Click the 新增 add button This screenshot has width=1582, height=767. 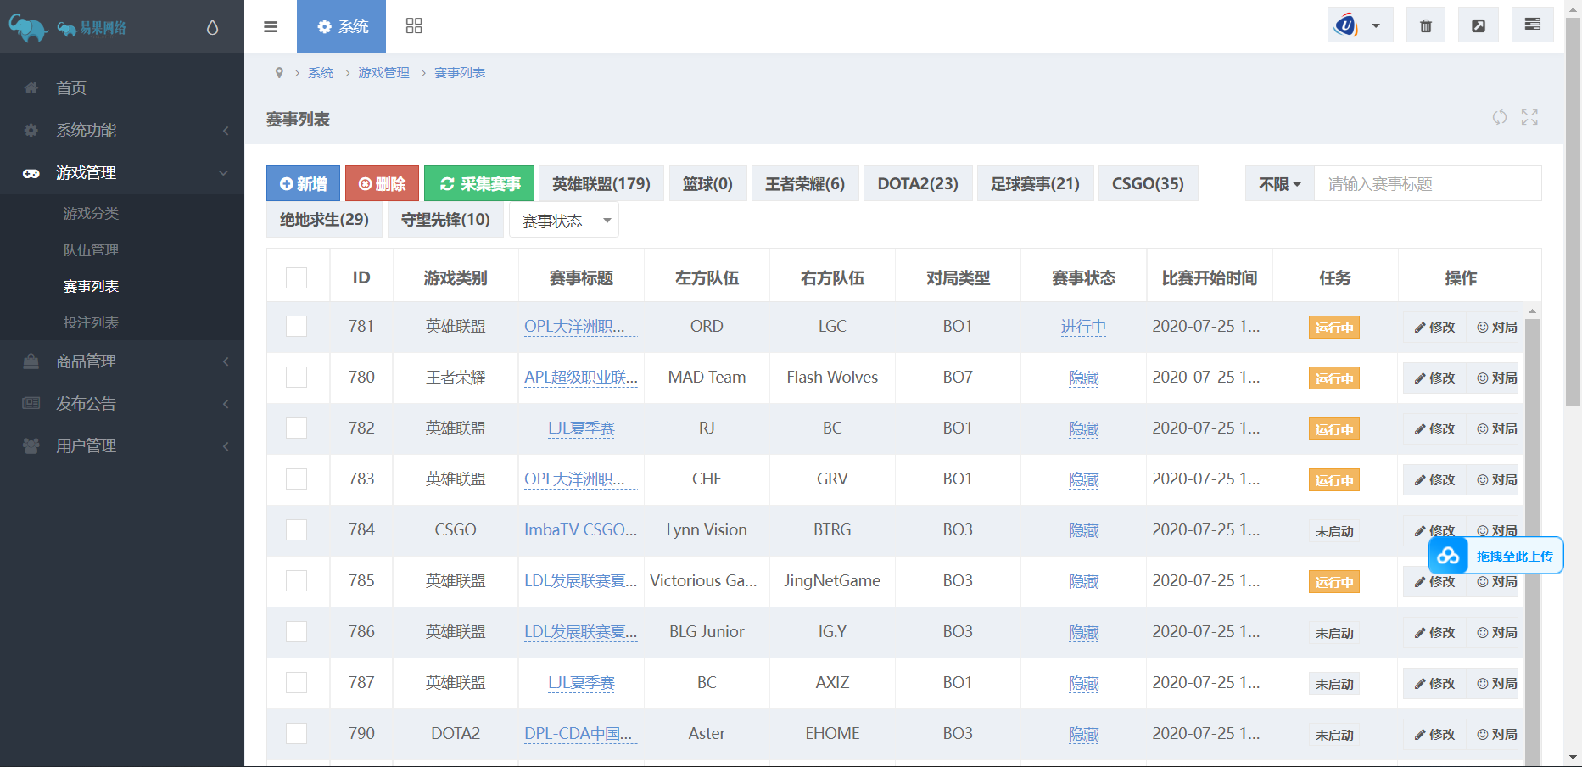[x=303, y=184]
